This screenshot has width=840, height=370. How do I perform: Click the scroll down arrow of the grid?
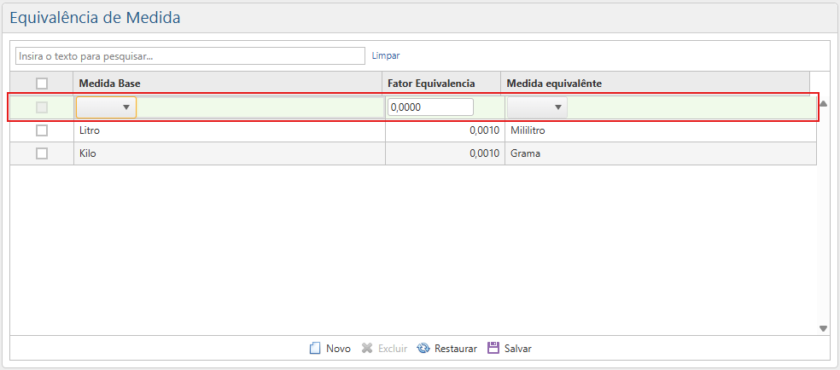pyautogui.click(x=823, y=328)
